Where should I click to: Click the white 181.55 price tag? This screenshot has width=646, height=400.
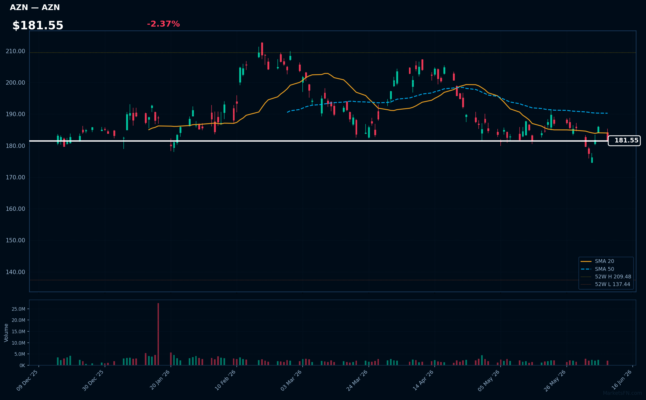624,141
